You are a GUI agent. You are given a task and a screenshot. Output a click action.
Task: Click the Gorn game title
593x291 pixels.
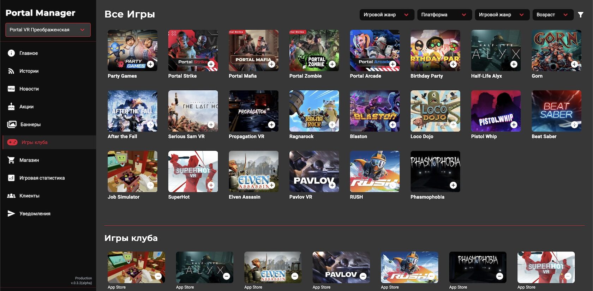tap(537, 76)
